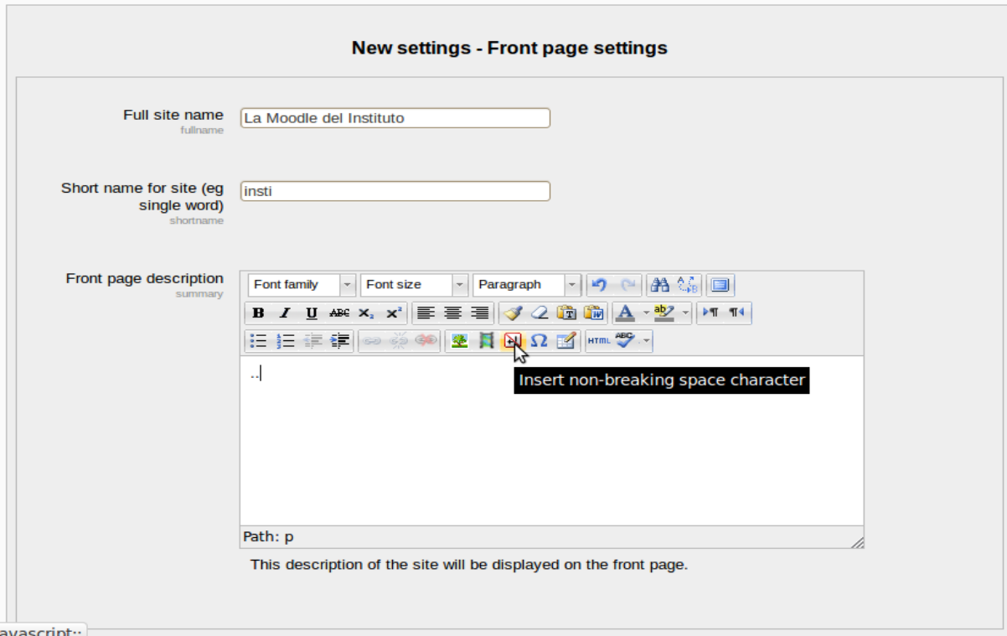Screen dimensions: 1007x636
Task: Click the insert non-breaking space icon
Action: coord(513,341)
